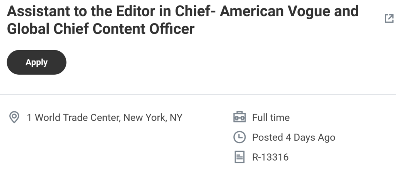Click the "Full time" job type text
Viewport: 396px width, 183px height.
coord(271,117)
